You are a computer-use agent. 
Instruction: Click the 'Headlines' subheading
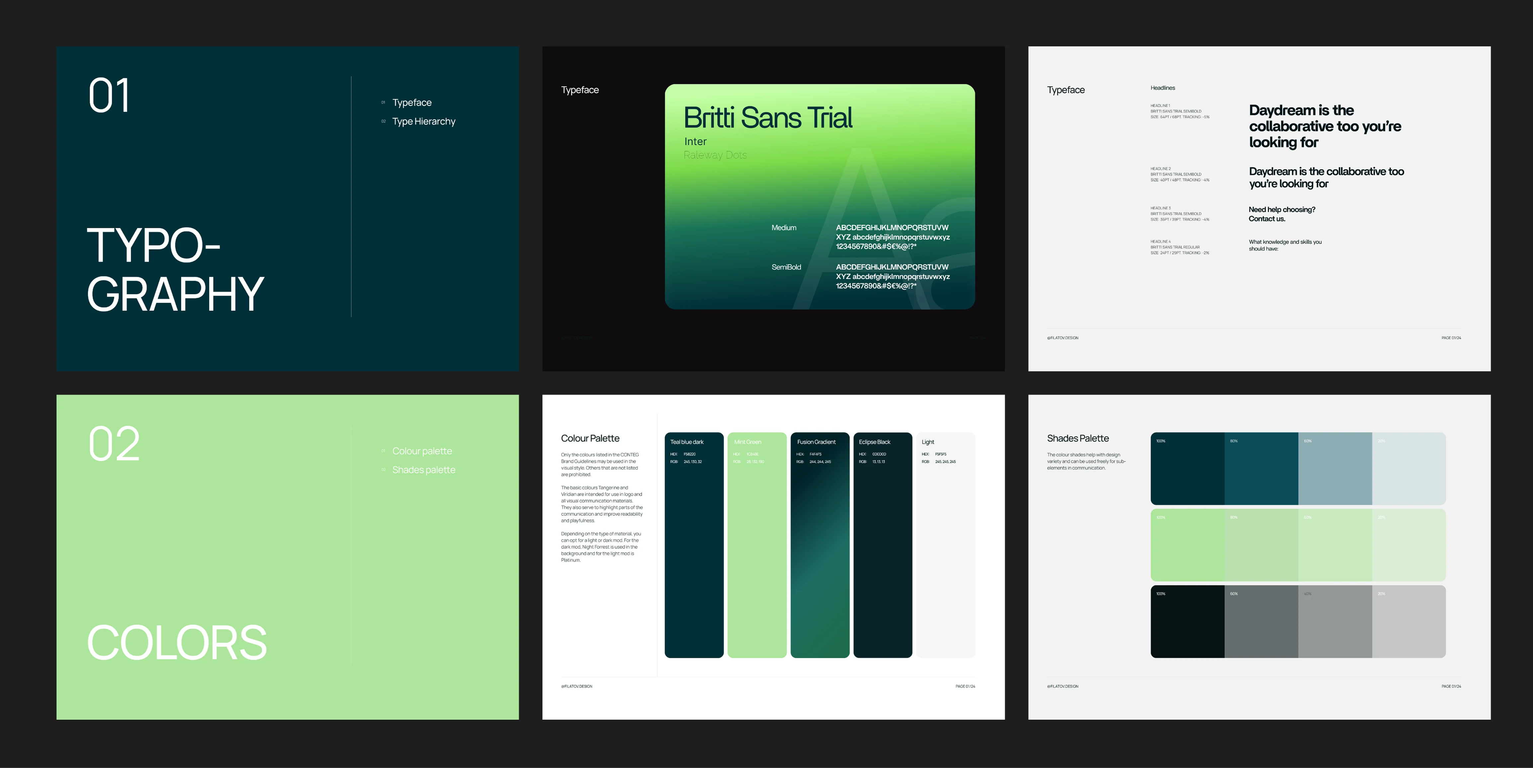[1162, 88]
